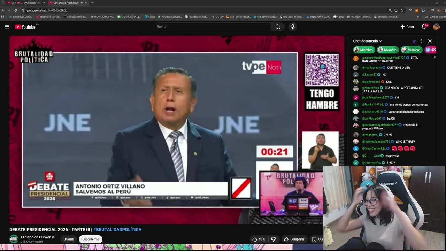446x251 pixels.
Task: Open site information icon in address bar
Action: point(23,10)
